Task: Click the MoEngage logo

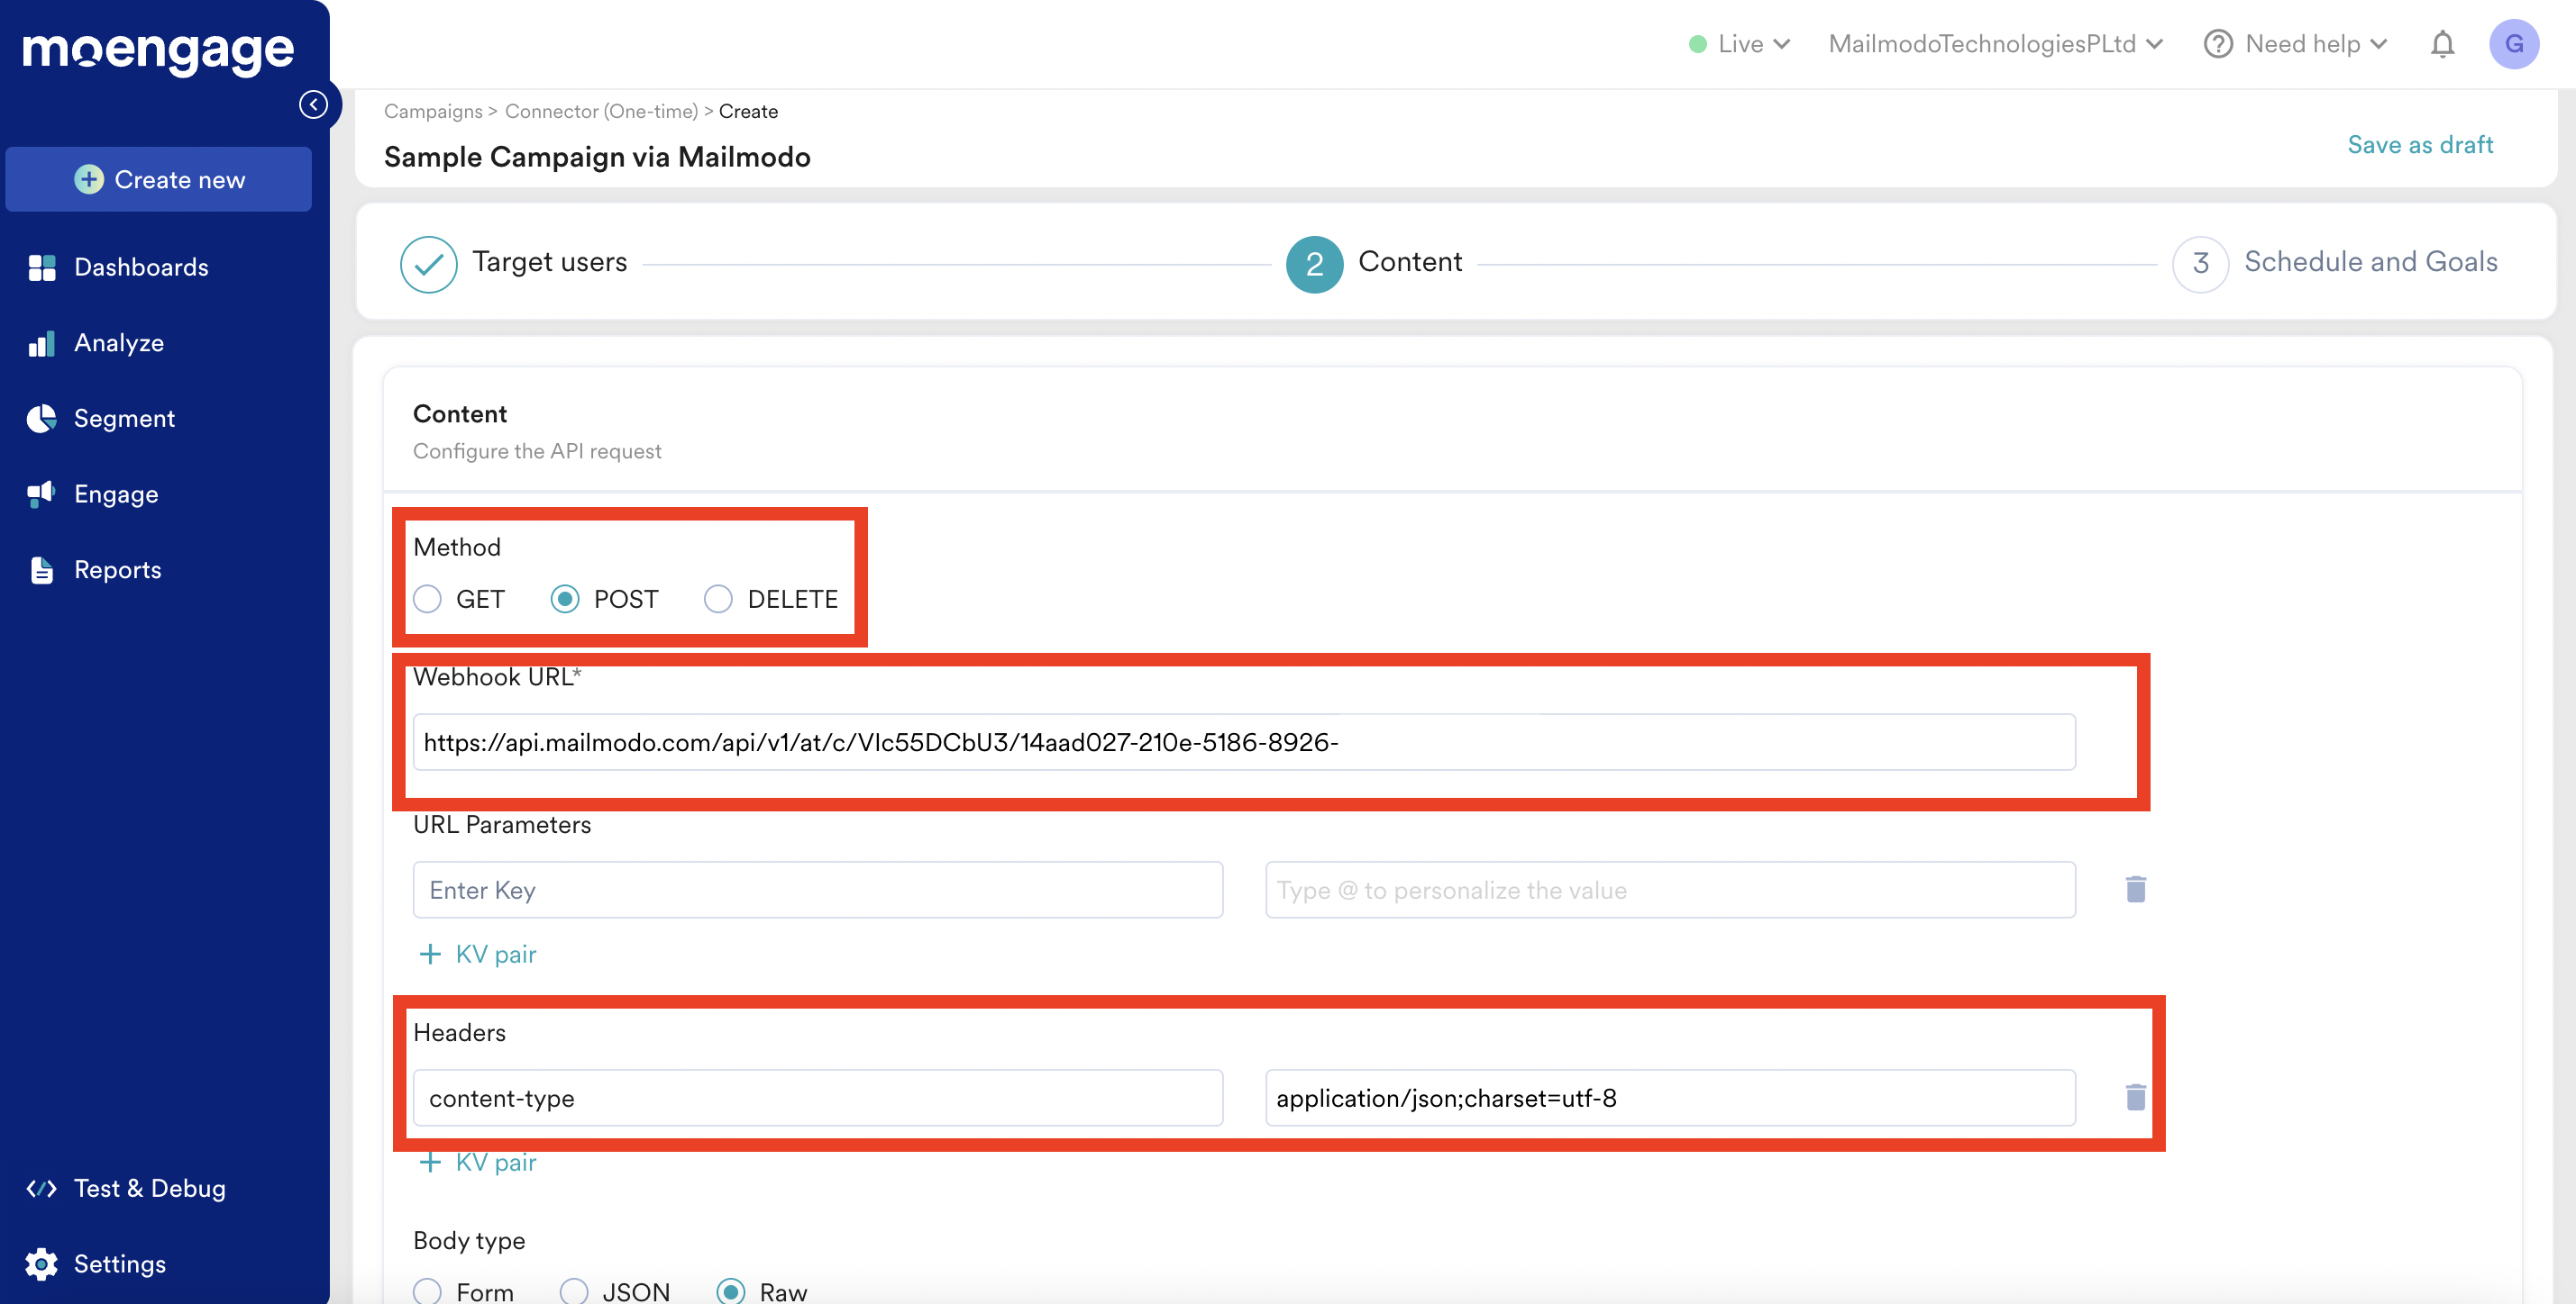Action: pos(158,51)
